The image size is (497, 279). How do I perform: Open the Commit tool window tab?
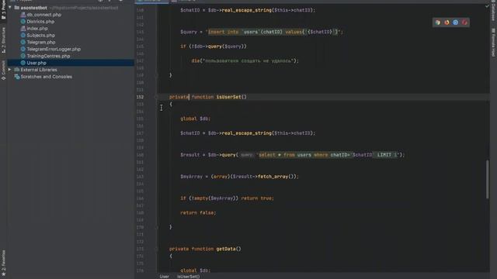[3, 70]
